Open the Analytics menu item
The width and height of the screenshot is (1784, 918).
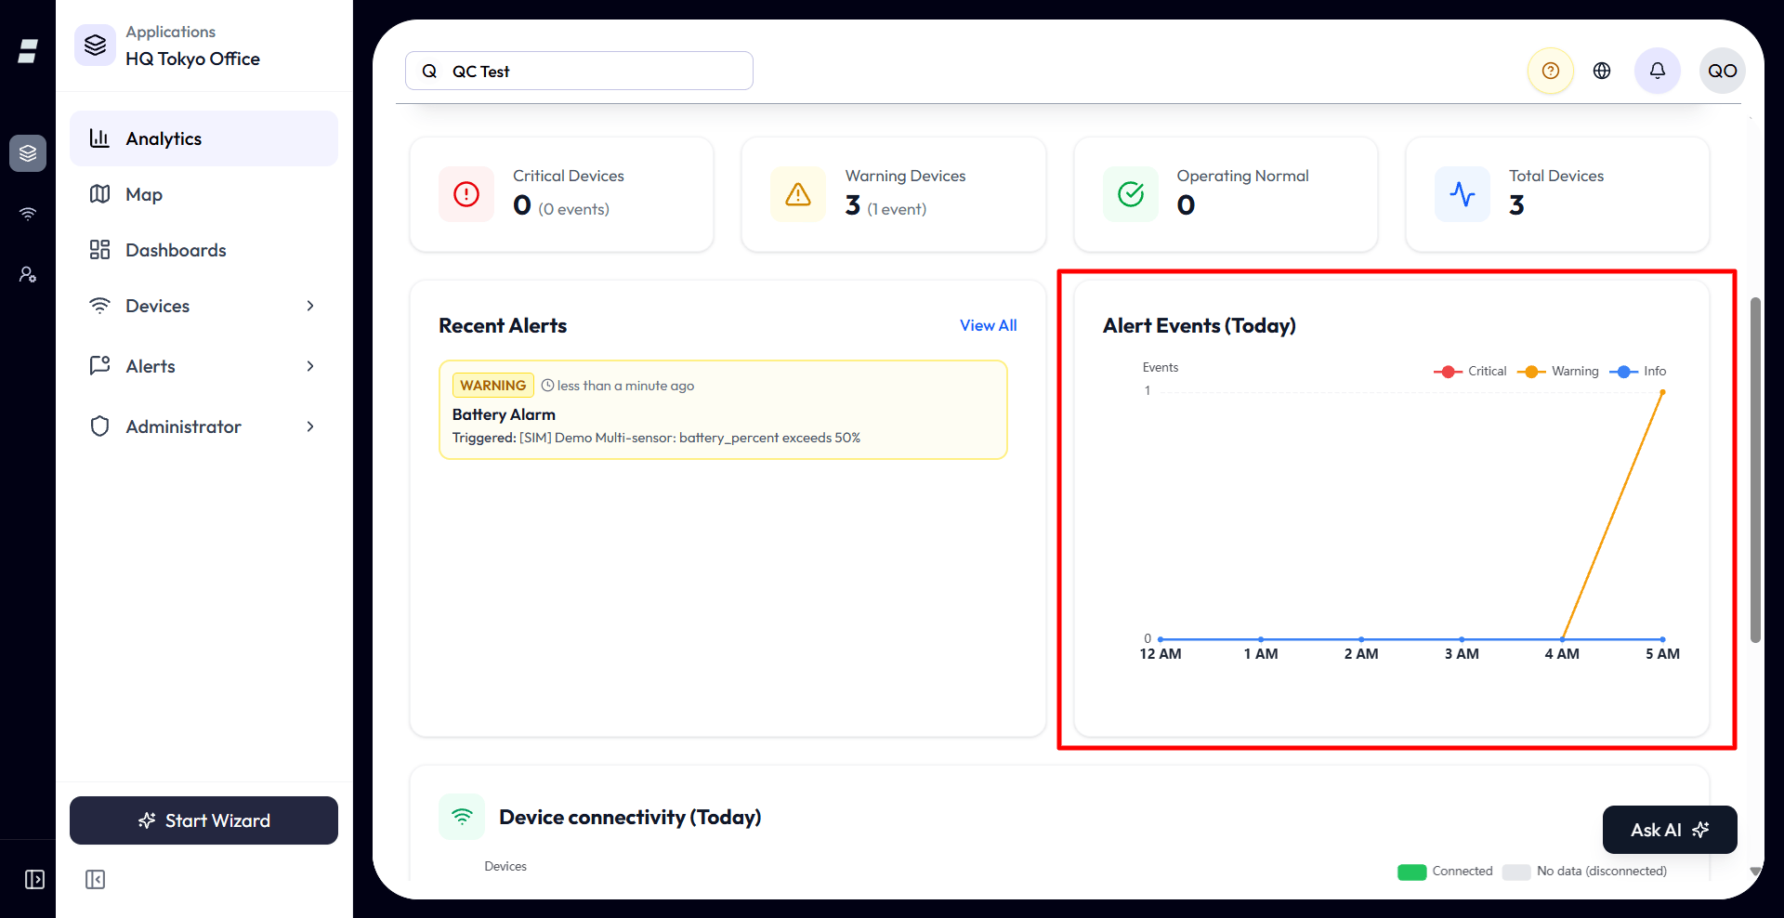coord(203,138)
